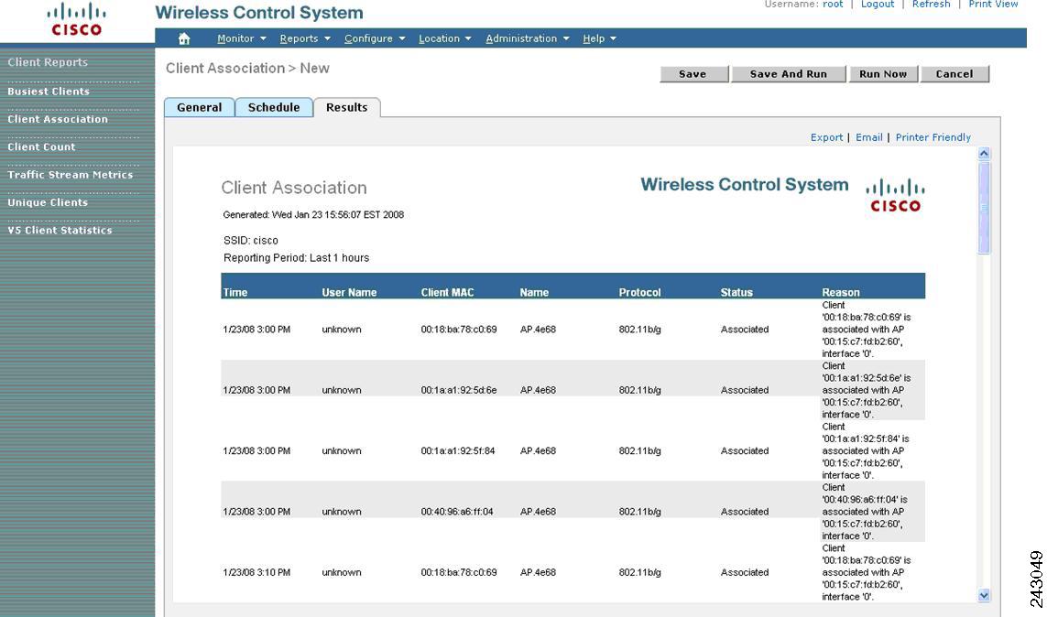Viewport: 1047px width, 617px height.
Task: Click 'Reporting Period: Last 1 hours' text
Action: (x=297, y=258)
